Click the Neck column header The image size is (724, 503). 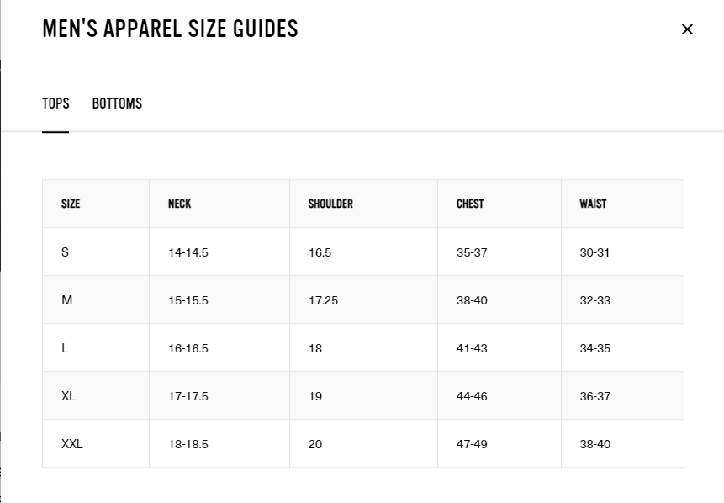(x=179, y=204)
